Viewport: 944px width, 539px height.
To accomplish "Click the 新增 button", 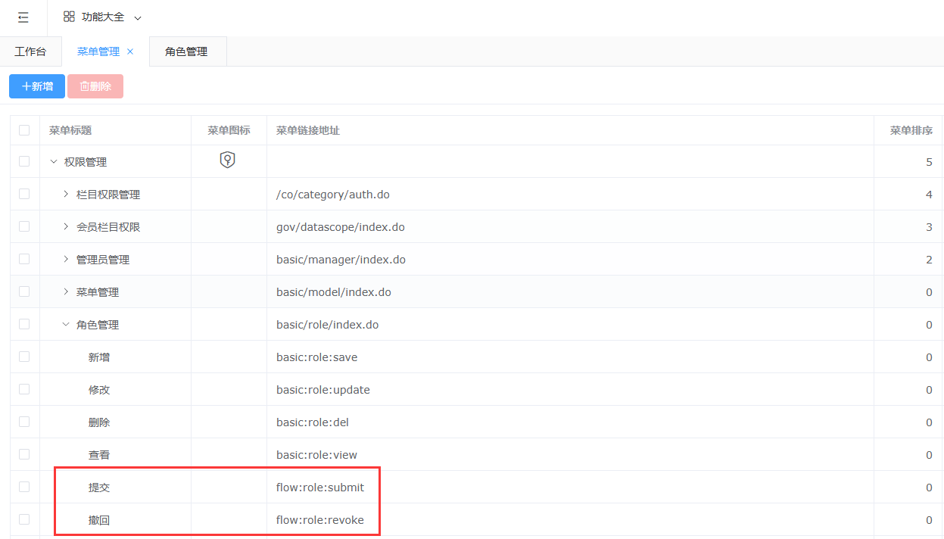I will [x=37, y=86].
